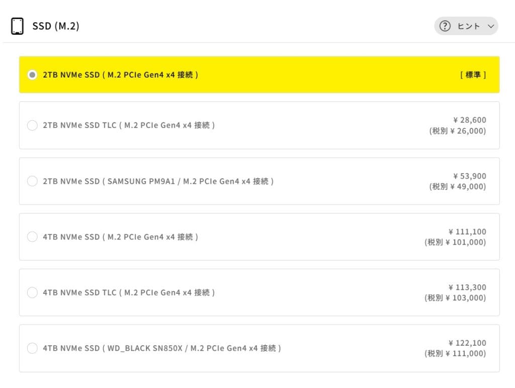Click the ¥122,100 price text

click(467, 343)
